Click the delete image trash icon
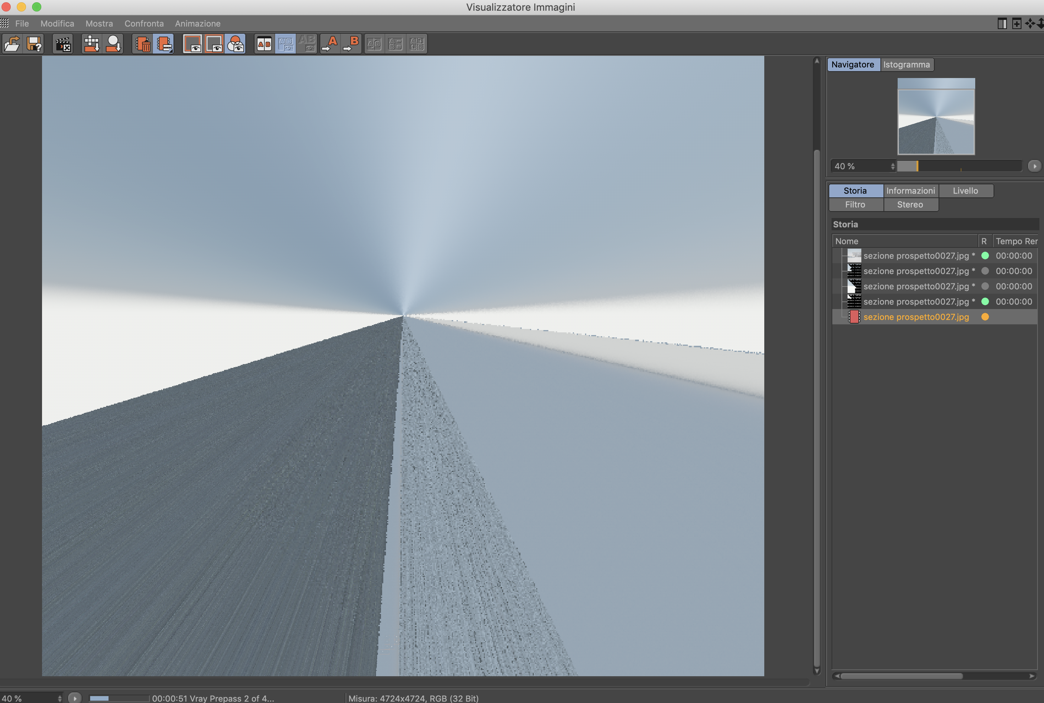 pos(143,44)
